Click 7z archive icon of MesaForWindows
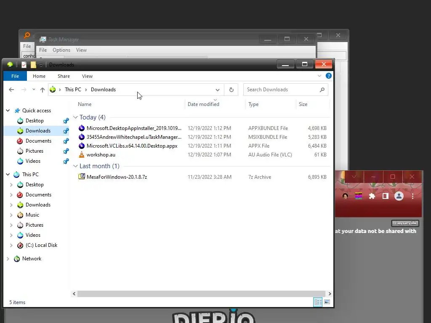 [x=82, y=177]
